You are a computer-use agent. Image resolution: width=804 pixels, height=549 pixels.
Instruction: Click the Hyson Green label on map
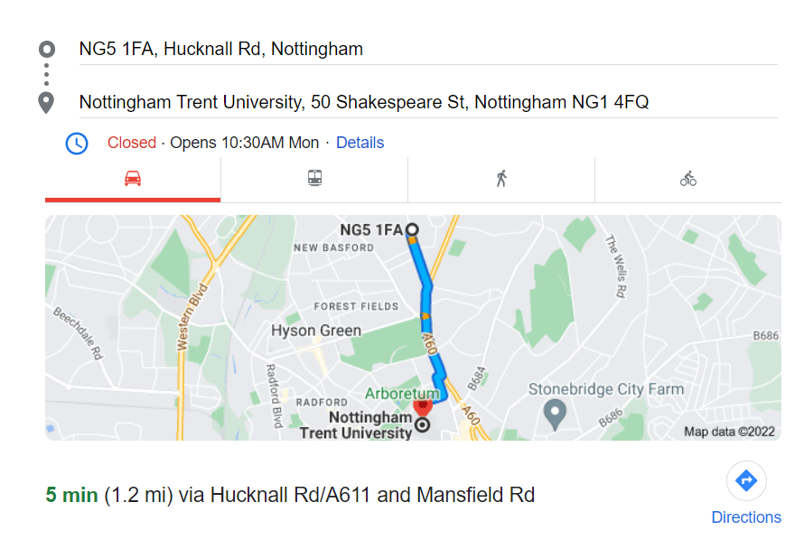[315, 330]
